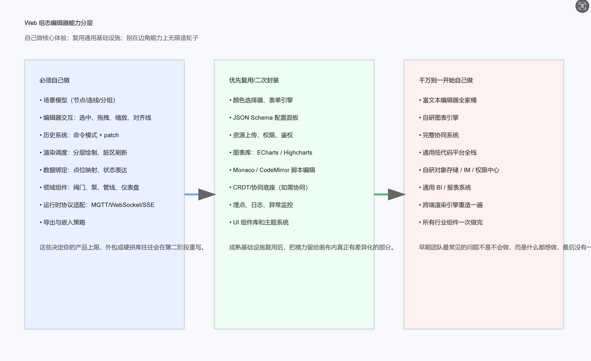Click the note '这些决定你的产品上限…'
The height and width of the screenshot is (361, 591).
click(123, 247)
